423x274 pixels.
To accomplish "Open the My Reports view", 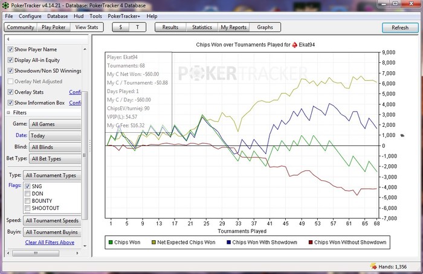I will (233, 27).
